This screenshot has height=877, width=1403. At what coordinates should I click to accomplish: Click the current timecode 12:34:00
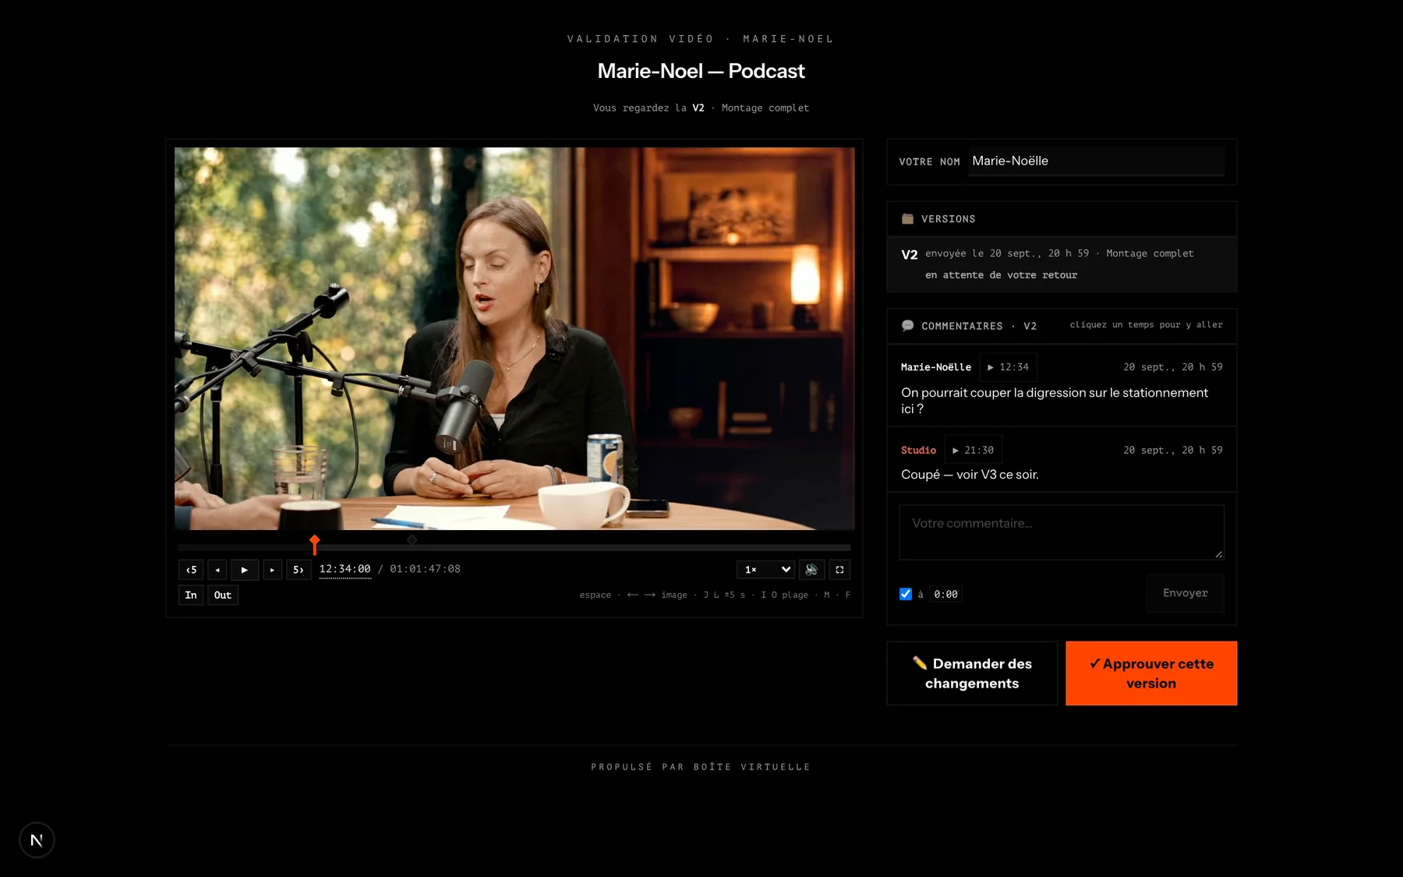coord(345,569)
